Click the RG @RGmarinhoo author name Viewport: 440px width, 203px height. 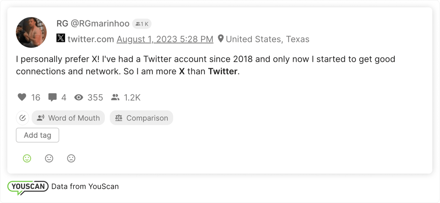point(93,24)
